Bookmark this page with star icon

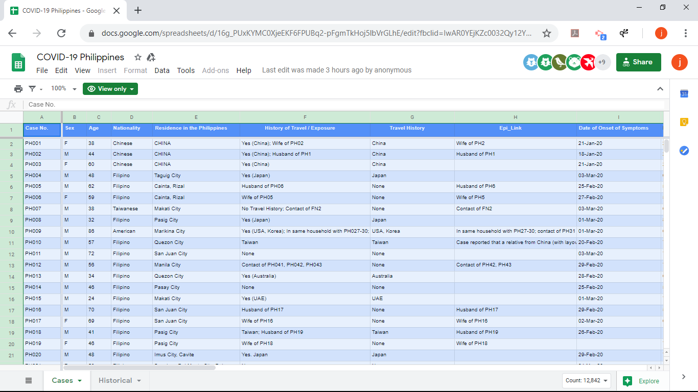point(547,33)
